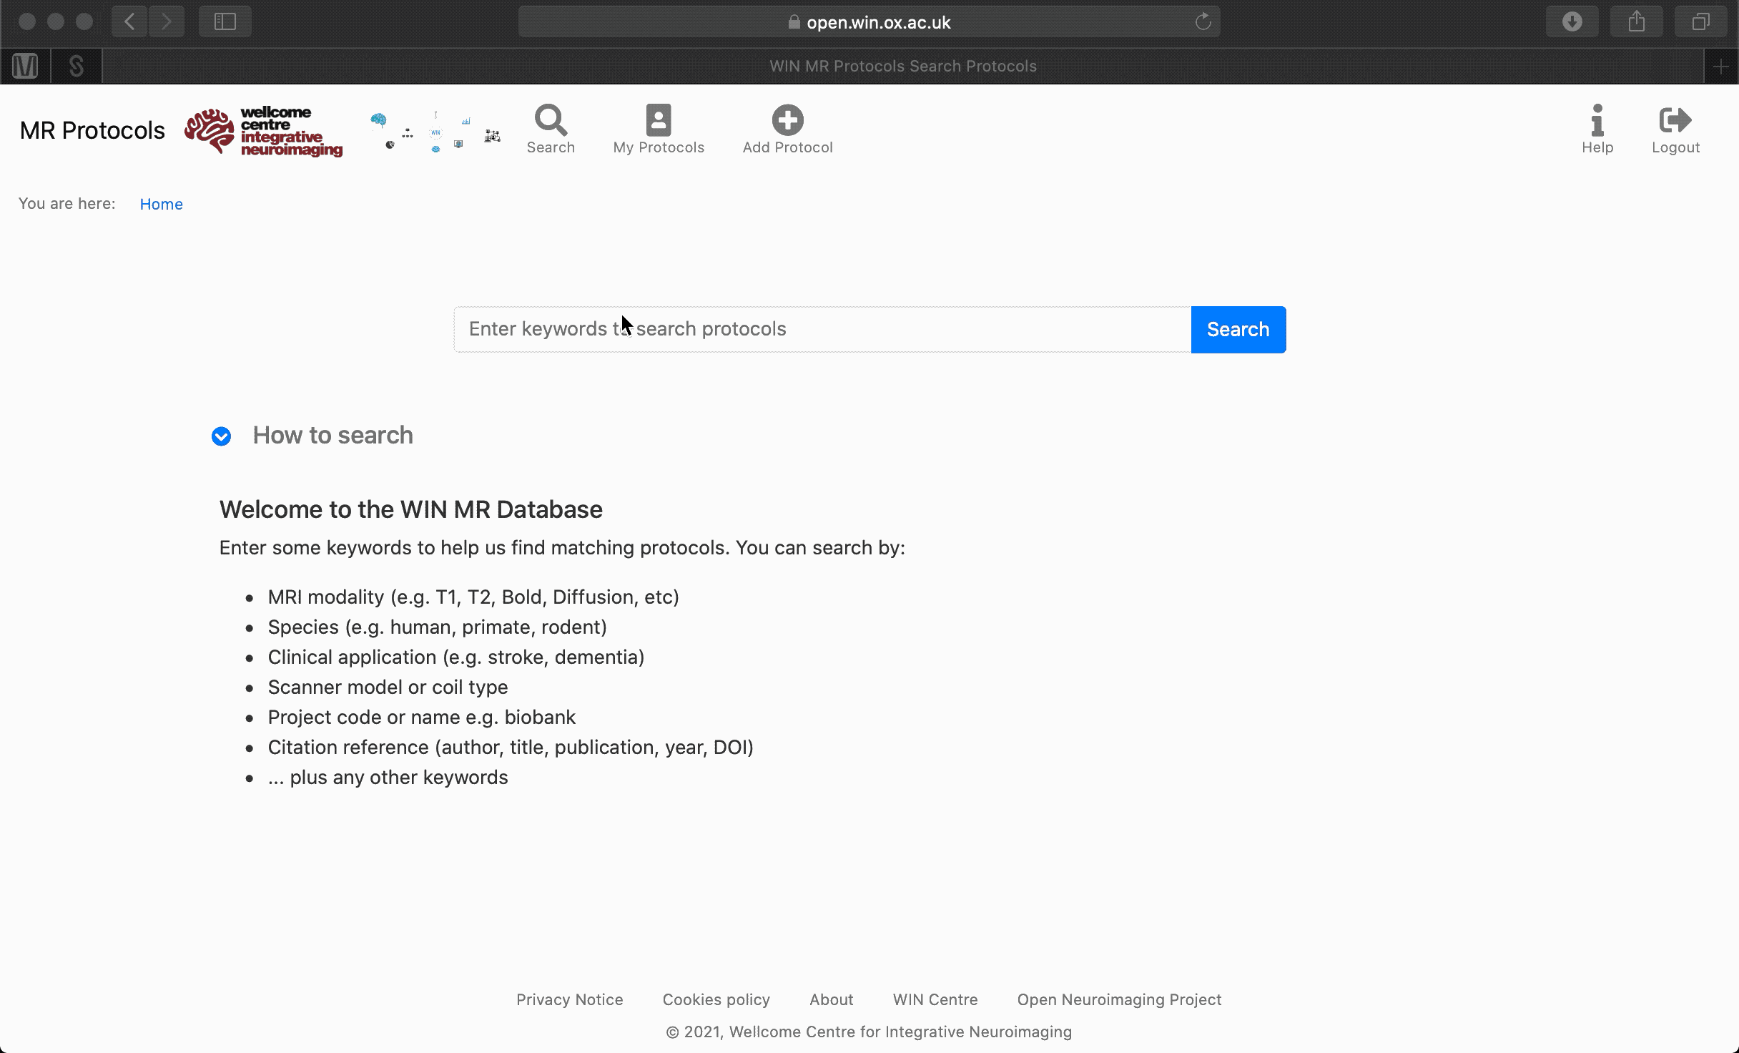Click the Search magnifier icon in navbar
The width and height of the screenshot is (1739, 1053).
pos(551,120)
